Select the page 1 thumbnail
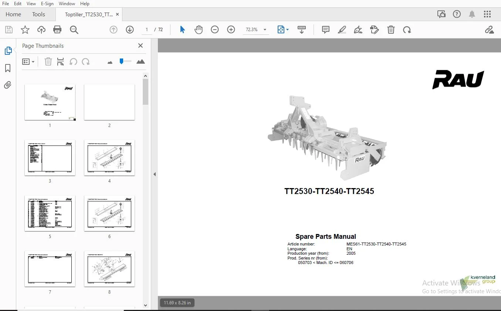Screen dimensions: 501x311 point(50,102)
